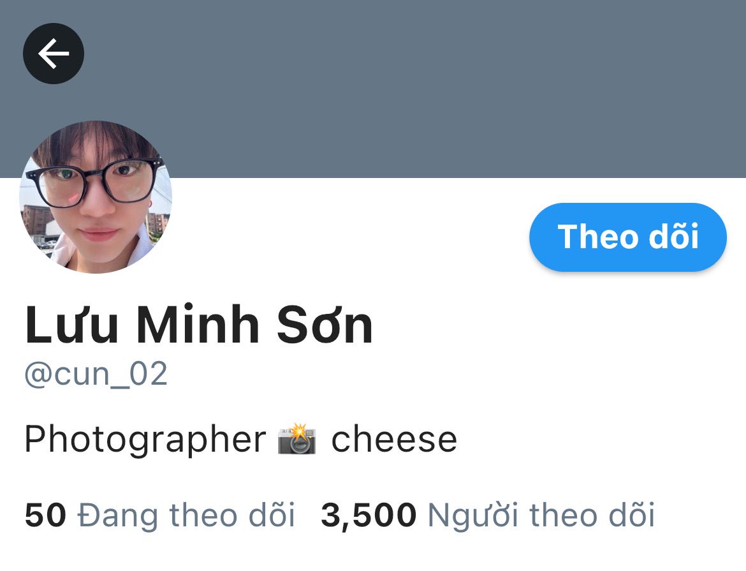
Task: Click the word Lưu in the name
Action: coord(71,324)
